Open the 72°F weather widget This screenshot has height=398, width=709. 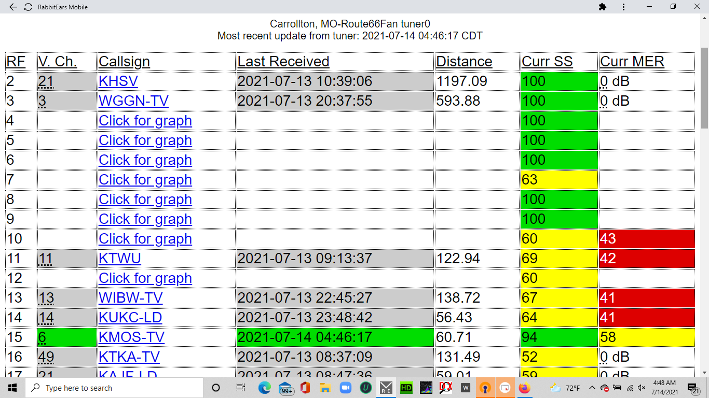tap(565, 388)
